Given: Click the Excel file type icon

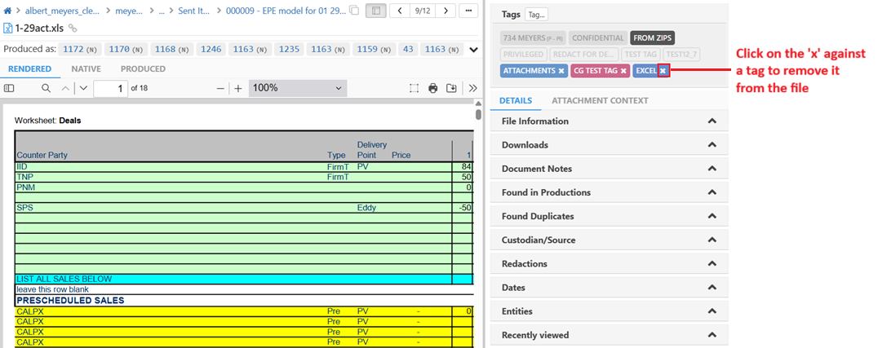Looking at the screenshot, I should click(8, 28).
